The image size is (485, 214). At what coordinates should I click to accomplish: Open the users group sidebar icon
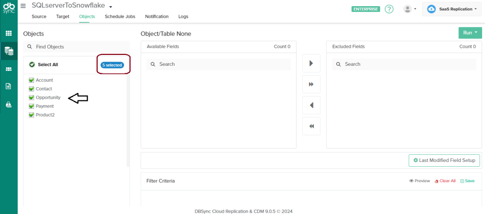(9, 69)
